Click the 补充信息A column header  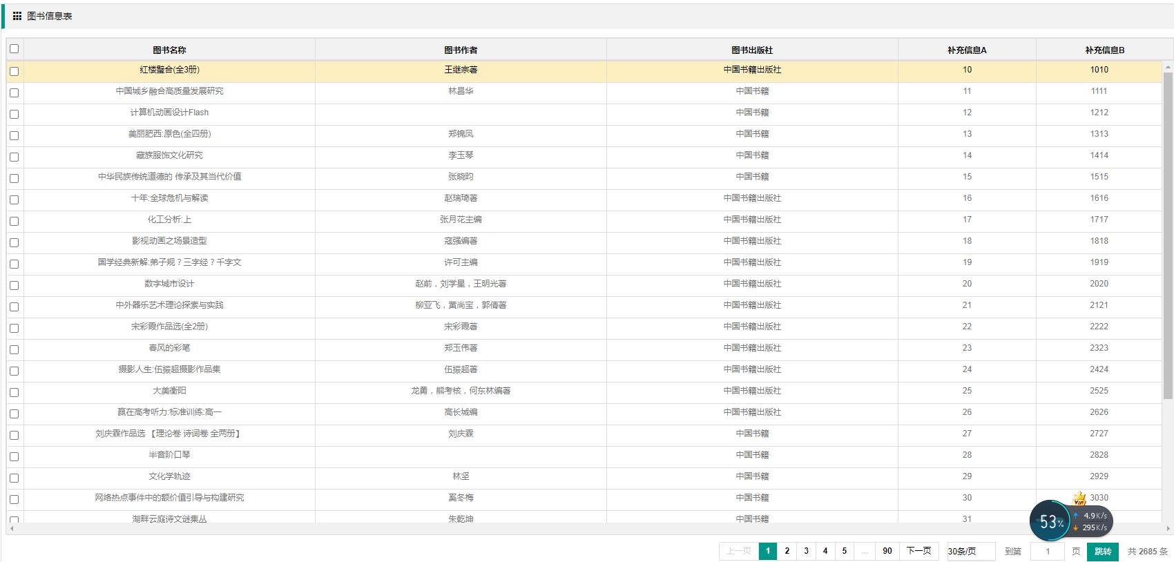point(966,50)
